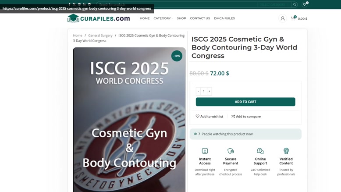The image size is (341, 192).
Task: Increase quantity with the plus button
Action: click(x=209, y=91)
